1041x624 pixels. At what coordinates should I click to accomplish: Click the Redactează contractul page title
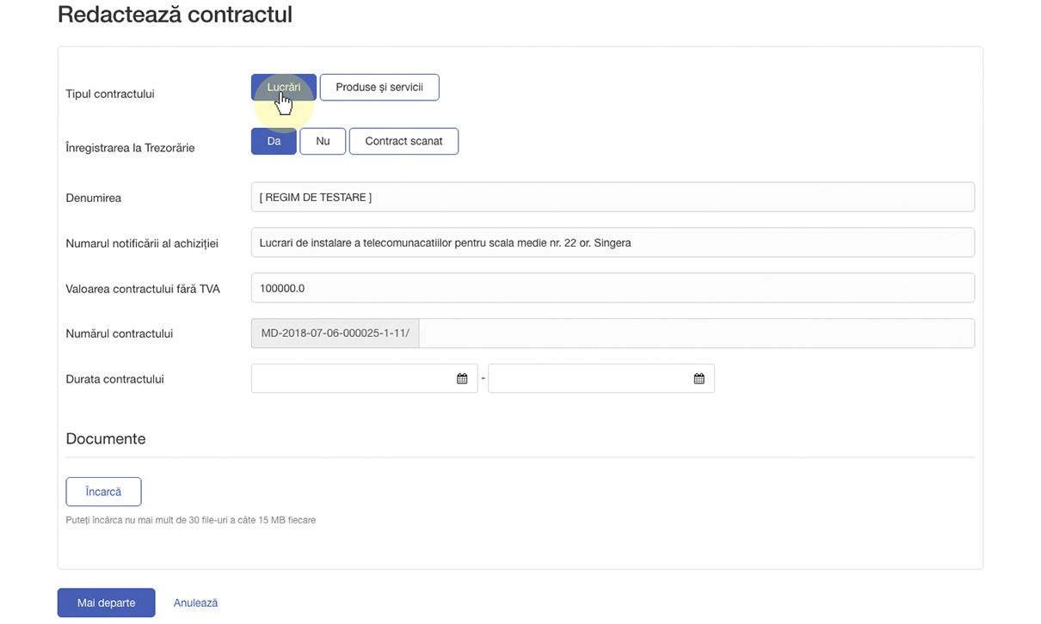[x=175, y=15]
